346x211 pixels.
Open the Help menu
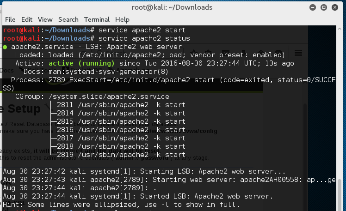(x=122, y=19)
